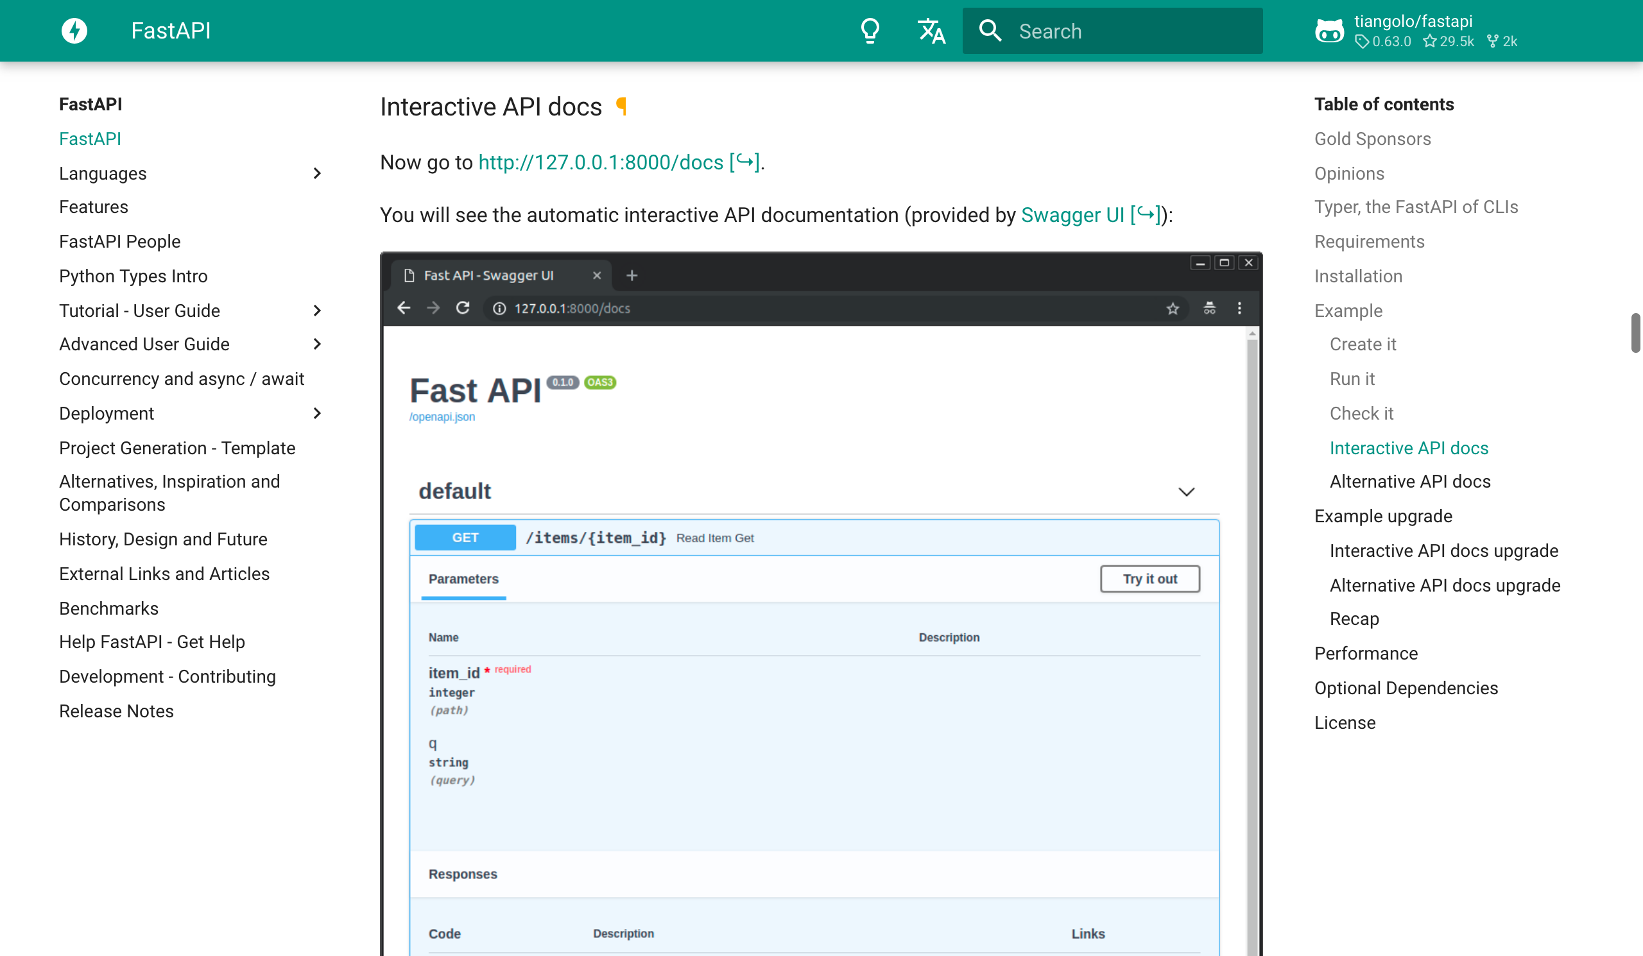
Task: Click the GitHub cat icon in header
Action: 1329,31
